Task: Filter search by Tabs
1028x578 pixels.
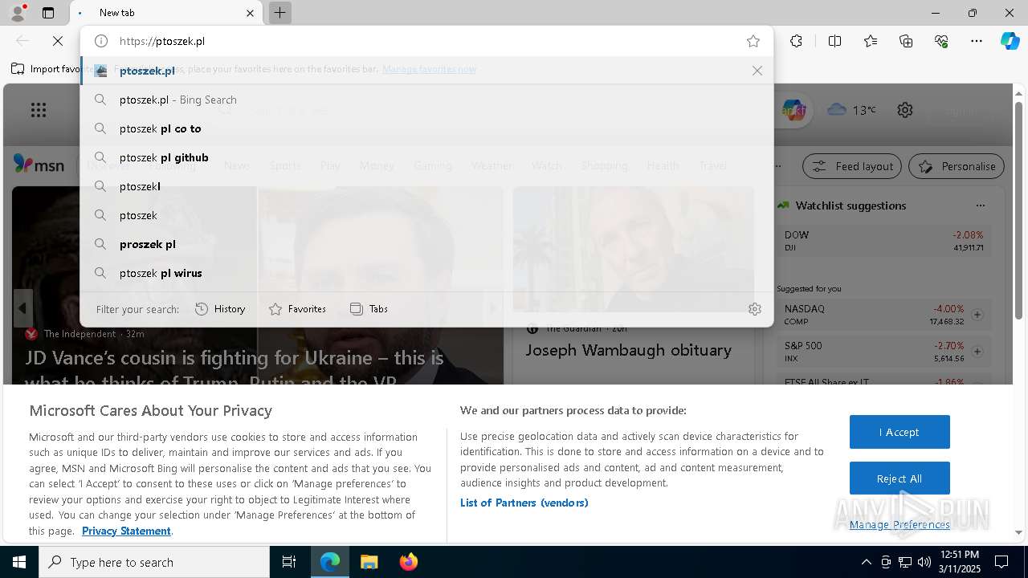Action: coord(369,309)
